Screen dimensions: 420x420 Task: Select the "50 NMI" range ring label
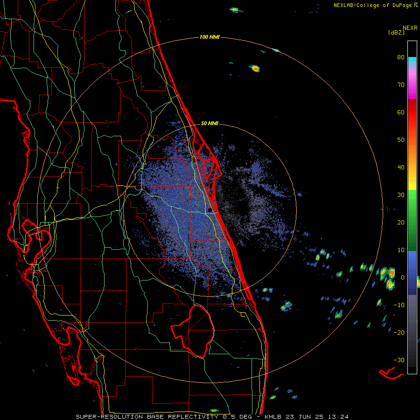point(210,124)
